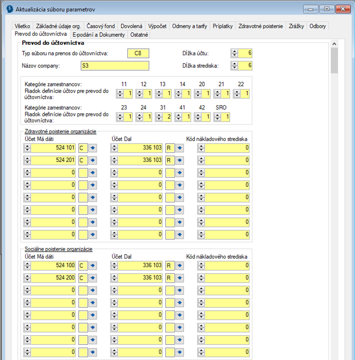Click the vertical scrollbar thumb
This screenshot has width=355, height=360.
[x=335, y=61]
